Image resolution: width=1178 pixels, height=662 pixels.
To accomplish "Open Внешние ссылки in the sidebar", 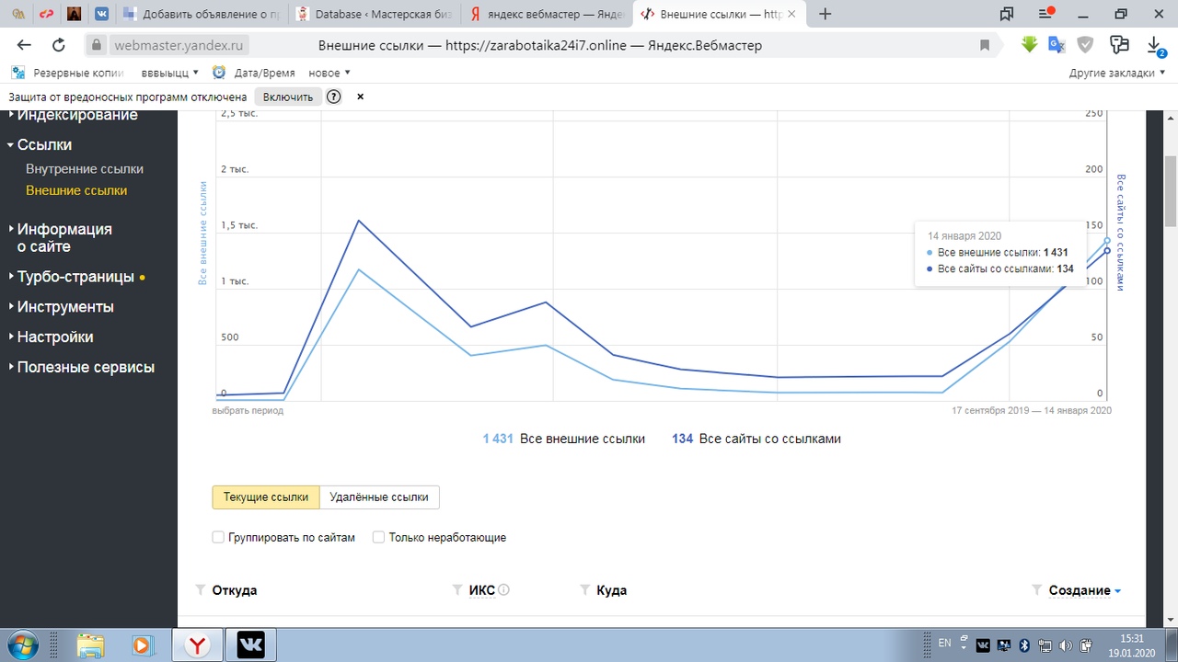I will click(x=76, y=190).
